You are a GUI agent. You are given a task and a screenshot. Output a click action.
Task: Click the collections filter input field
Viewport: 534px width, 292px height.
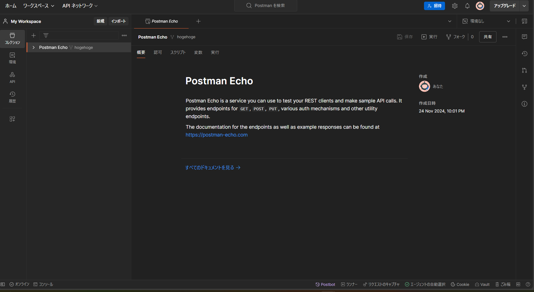tap(79, 35)
